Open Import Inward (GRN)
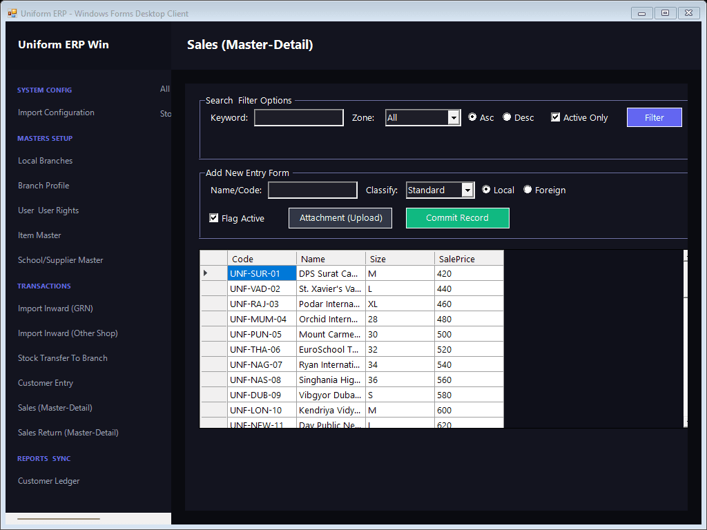This screenshot has height=530, width=707. (55, 308)
